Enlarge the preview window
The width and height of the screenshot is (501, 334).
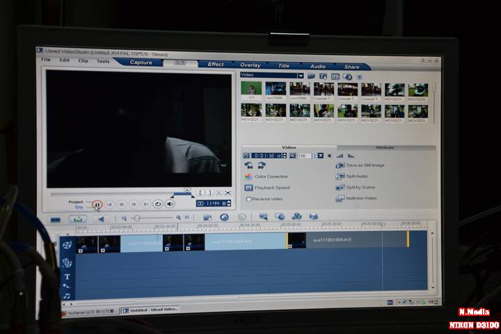click(228, 193)
